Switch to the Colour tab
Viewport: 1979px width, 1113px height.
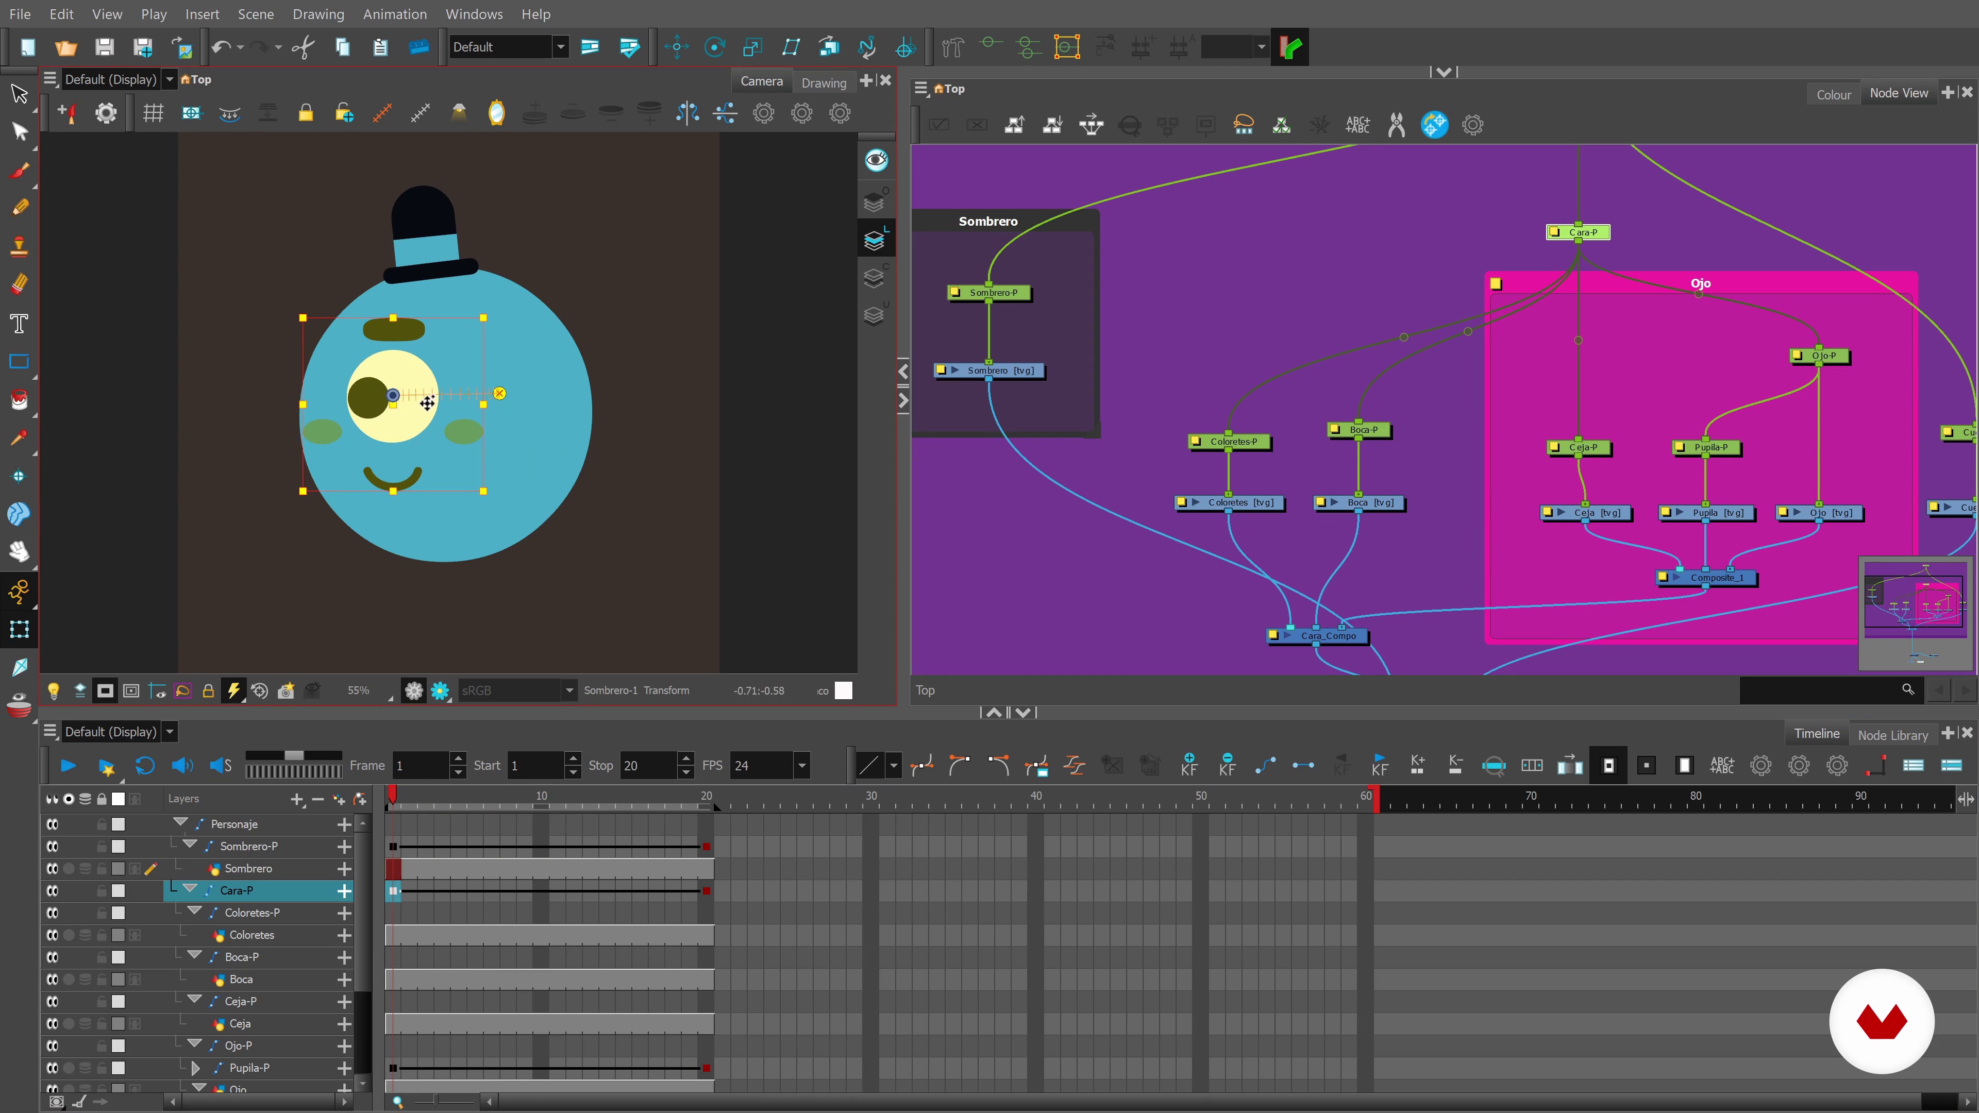[x=1834, y=94]
